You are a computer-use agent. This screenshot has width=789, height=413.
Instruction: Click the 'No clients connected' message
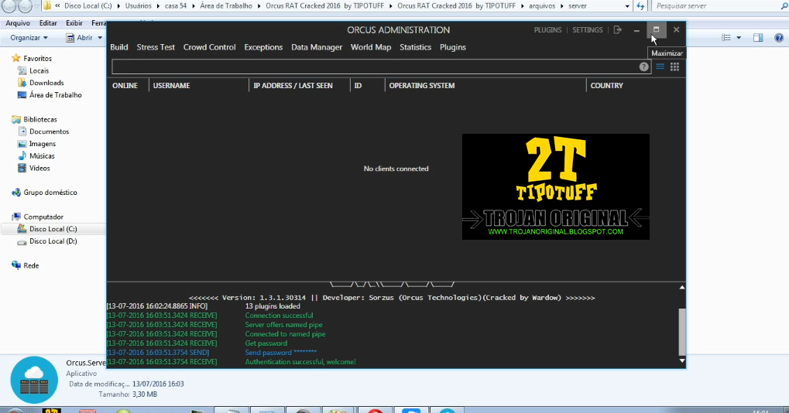coord(396,169)
